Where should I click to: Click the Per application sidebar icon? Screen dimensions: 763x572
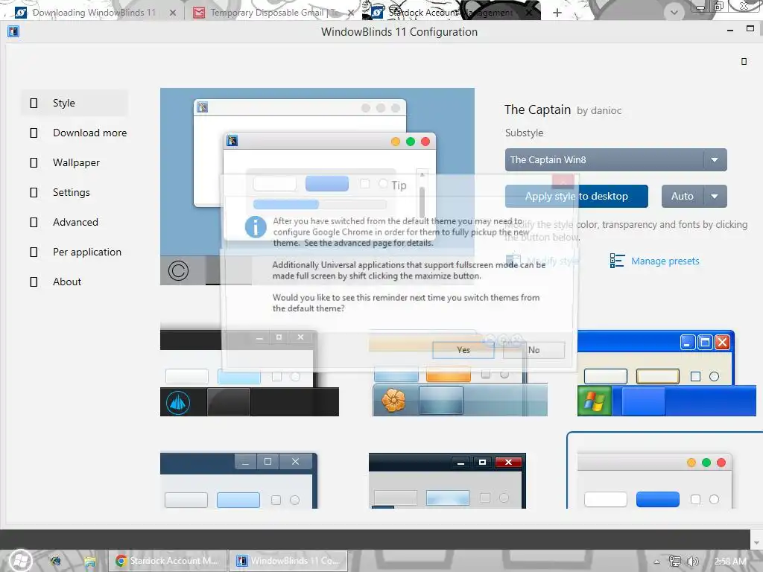pyautogui.click(x=34, y=252)
